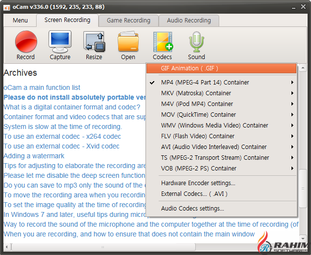The image size is (311, 255).
Task: Open 'Way to record the sound of the microphone' link
Action: [151, 224]
